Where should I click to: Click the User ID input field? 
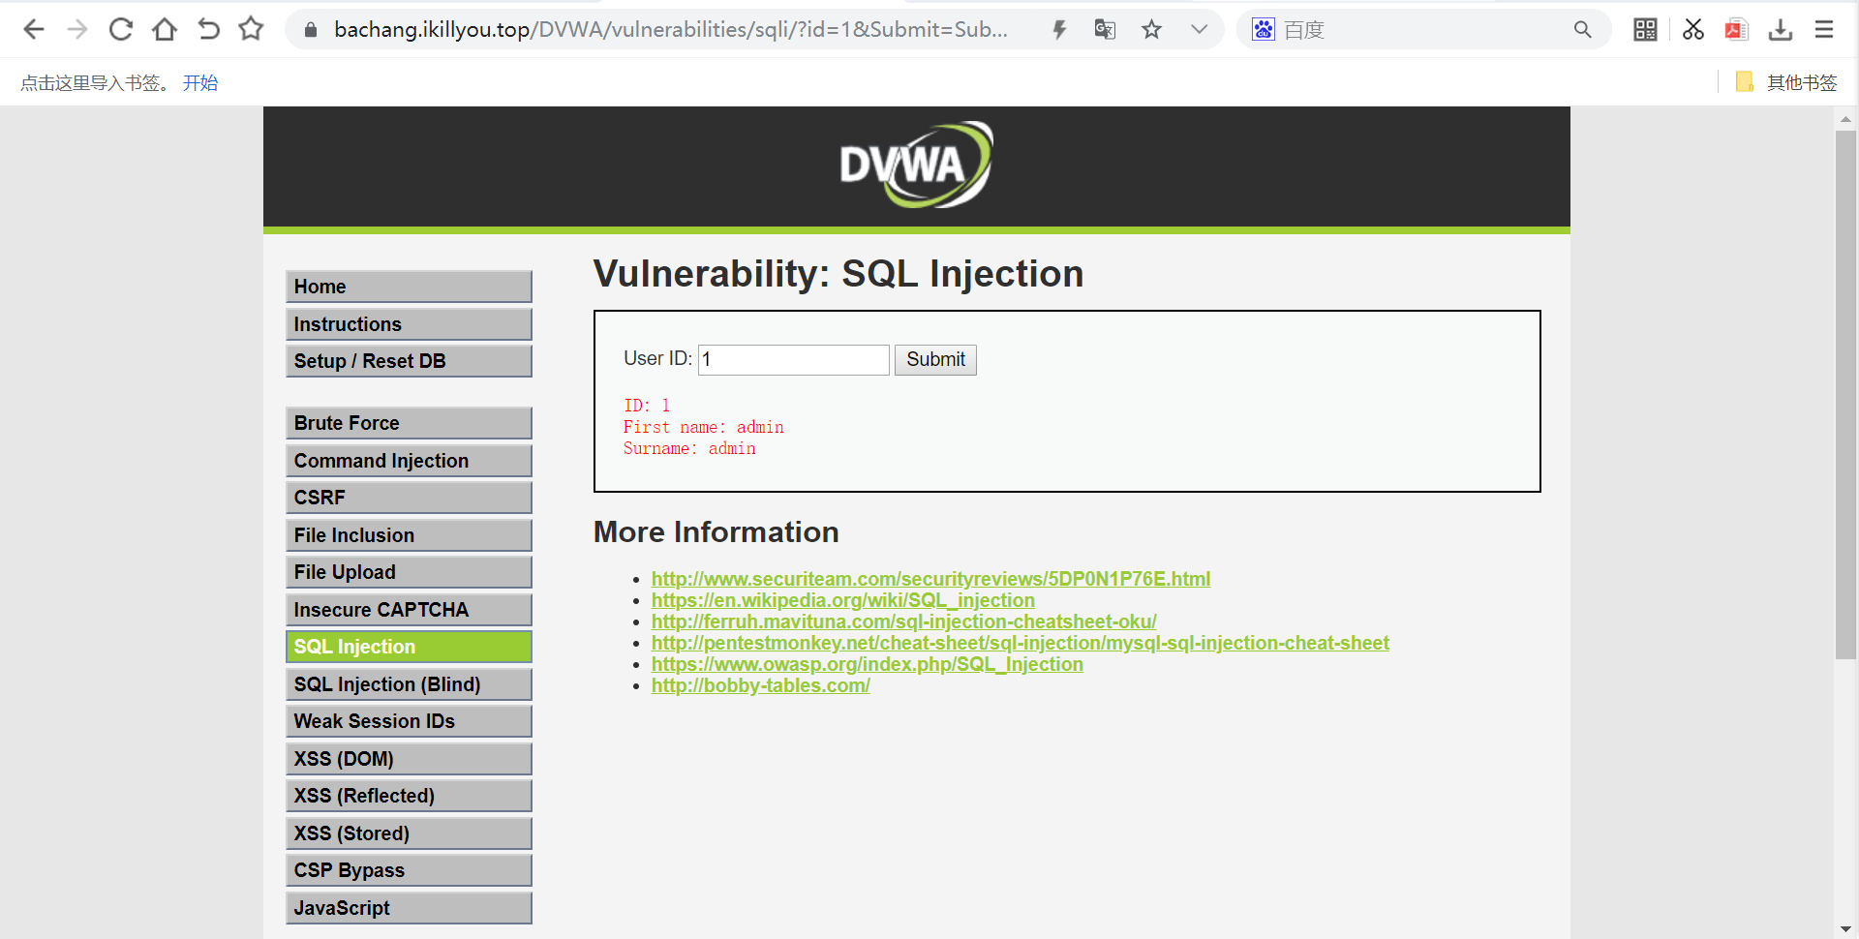pos(794,360)
